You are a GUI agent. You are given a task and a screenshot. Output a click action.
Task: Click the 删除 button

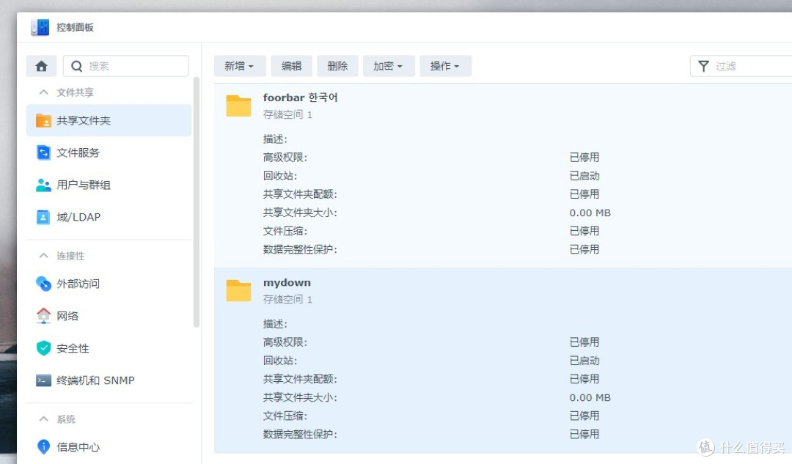tap(337, 66)
